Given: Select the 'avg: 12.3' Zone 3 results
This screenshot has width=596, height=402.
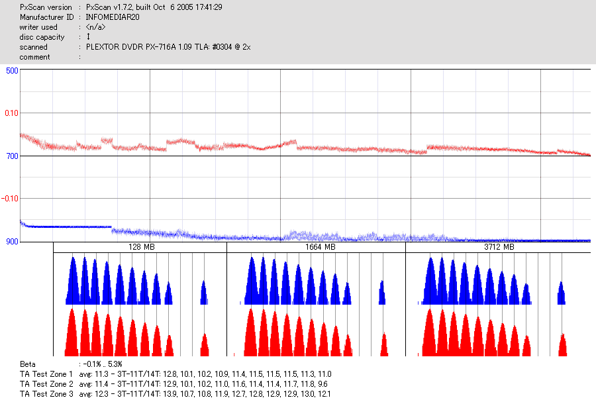Looking at the screenshot, I should [x=205, y=393].
